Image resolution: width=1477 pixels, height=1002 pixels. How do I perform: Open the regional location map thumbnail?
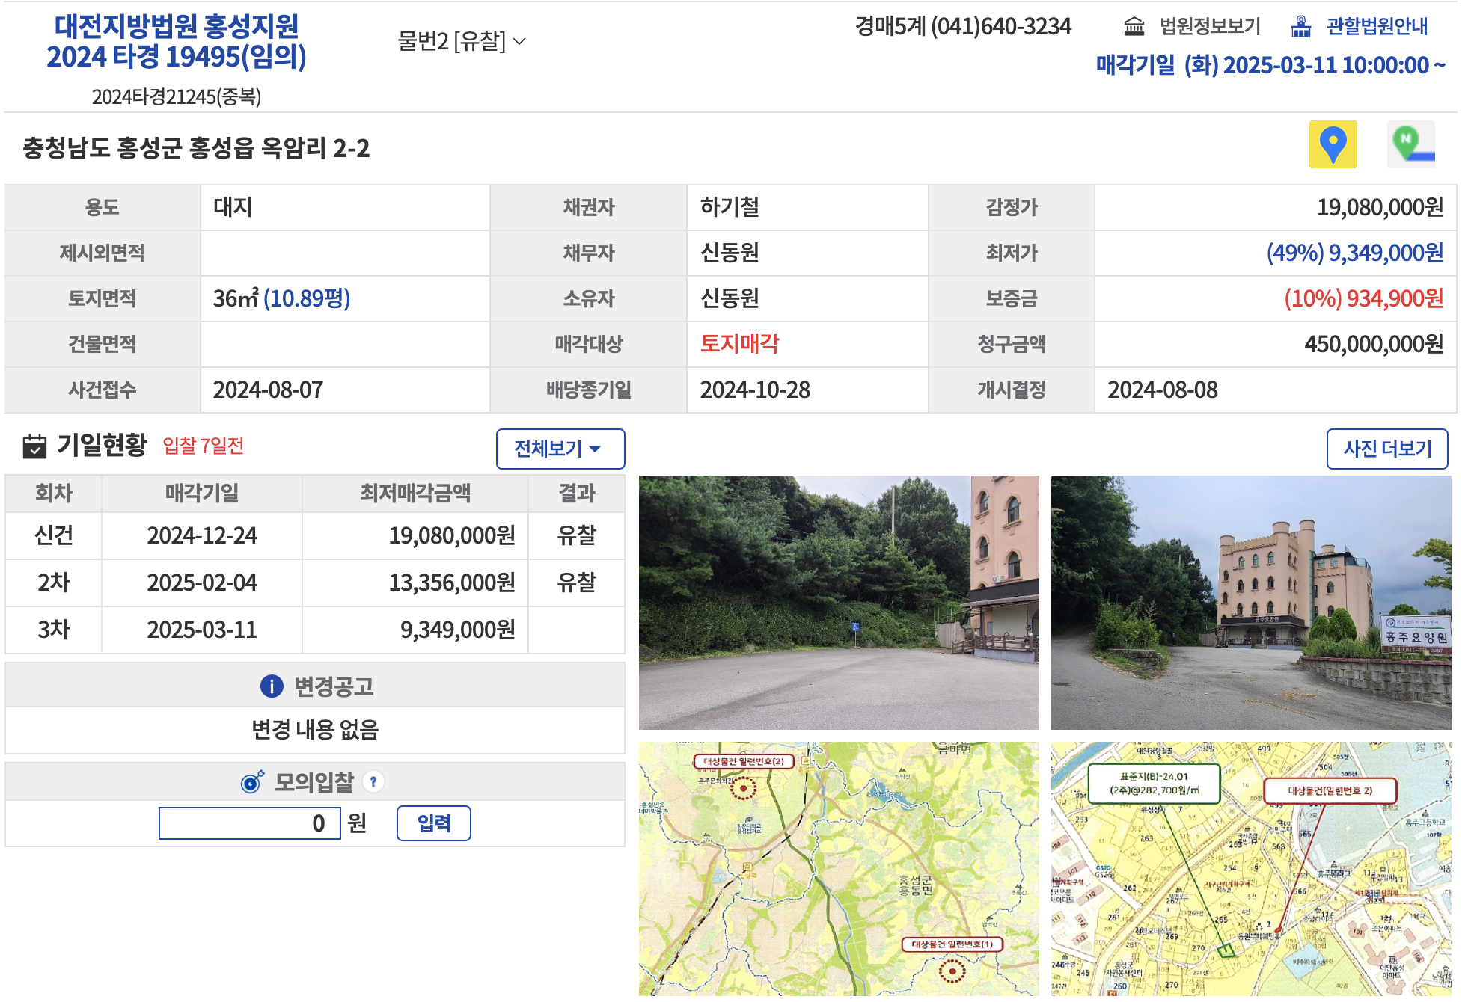839,869
